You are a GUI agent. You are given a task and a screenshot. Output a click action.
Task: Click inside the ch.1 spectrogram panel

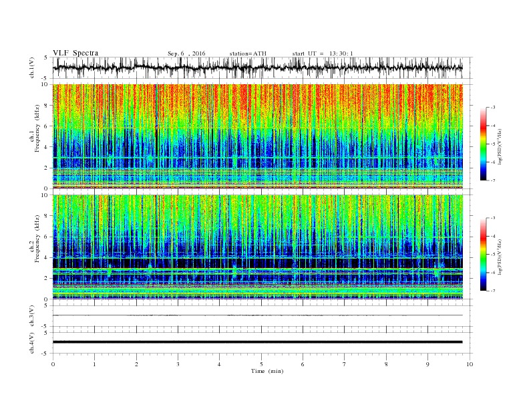(x=258, y=136)
